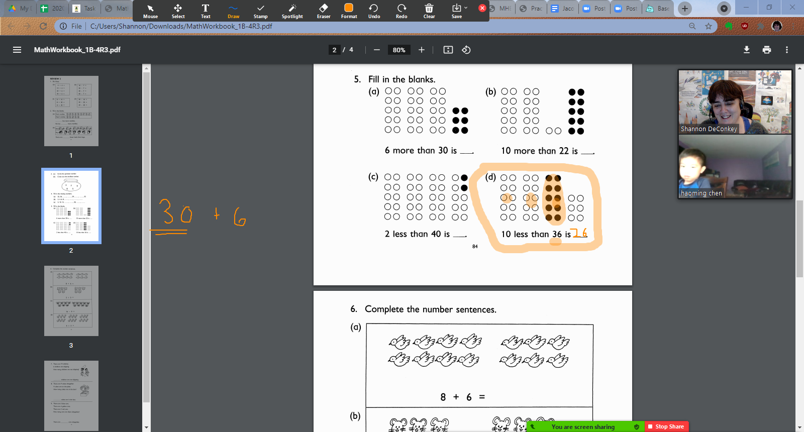
Task: Click the green browser extension icon
Action: [x=729, y=26]
